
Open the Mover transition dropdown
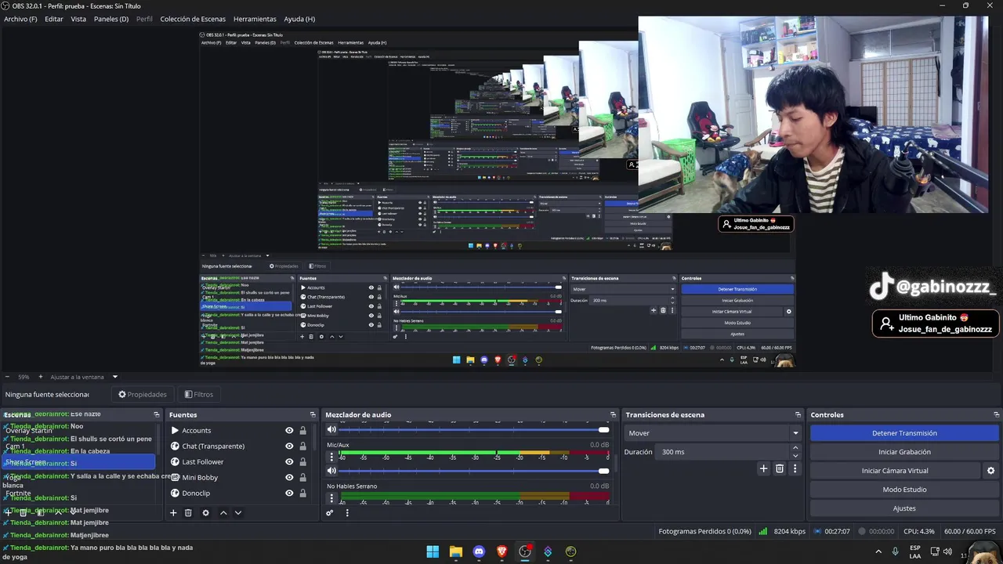[712, 433]
